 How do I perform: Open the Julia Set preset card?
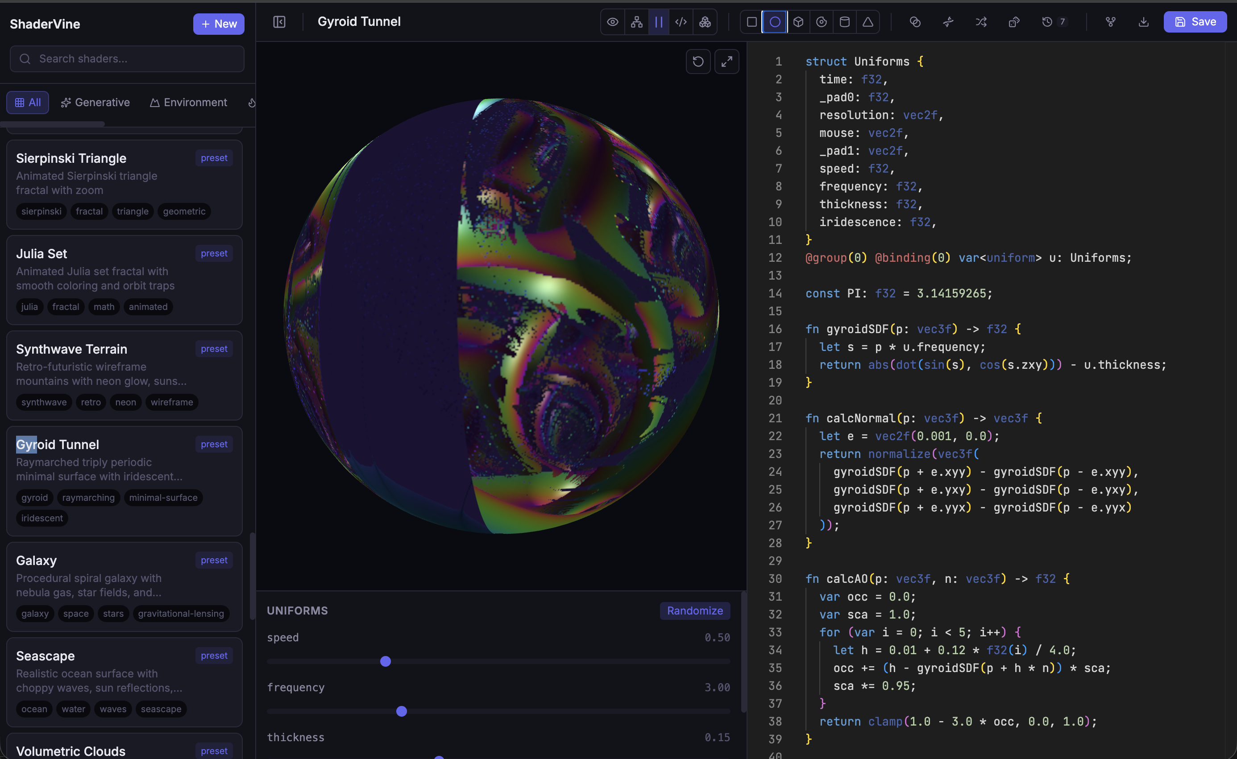pyautogui.click(x=125, y=280)
